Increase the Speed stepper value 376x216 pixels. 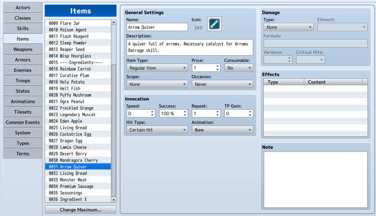point(152,112)
